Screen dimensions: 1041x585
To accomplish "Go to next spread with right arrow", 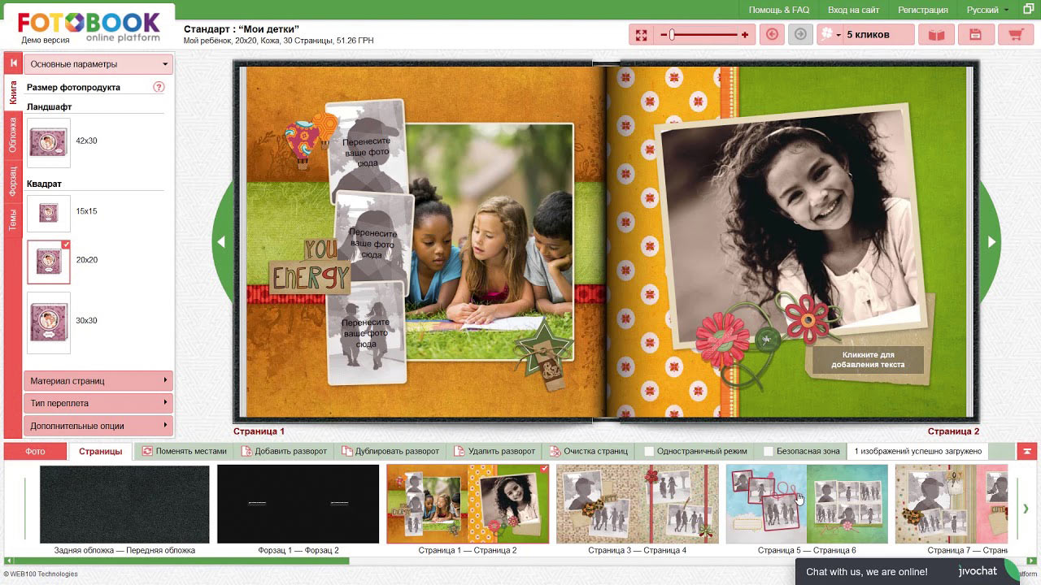I will (991, 242).
